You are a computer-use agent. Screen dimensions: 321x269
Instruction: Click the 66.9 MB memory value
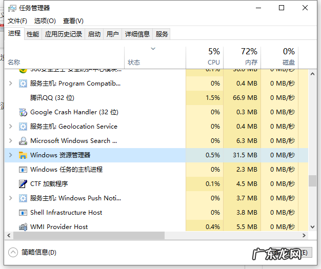(x=245, y=98)
